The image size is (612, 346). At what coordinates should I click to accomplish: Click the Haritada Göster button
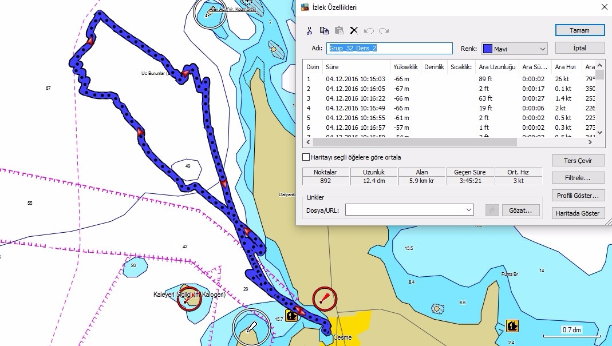[578, 213]
